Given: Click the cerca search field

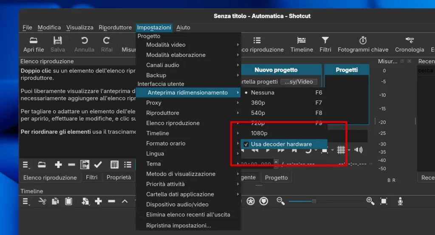Looking at the screenshot, I should point(426,71).
